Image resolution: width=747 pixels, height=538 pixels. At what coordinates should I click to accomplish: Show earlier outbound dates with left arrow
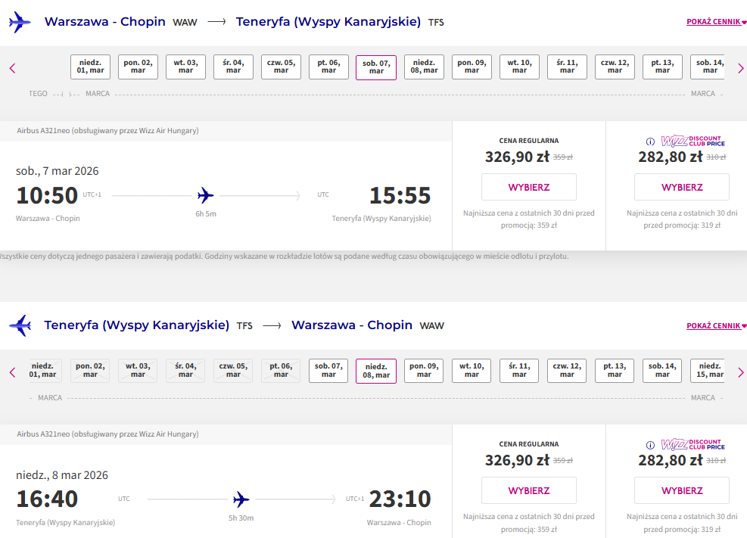(x=12, y=68)
